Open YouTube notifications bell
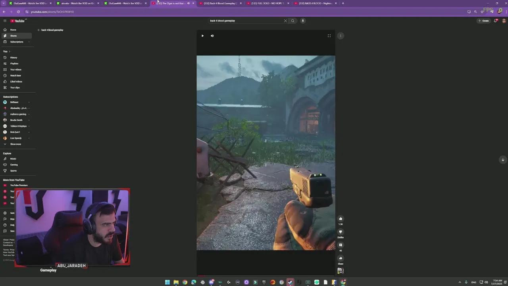 point(496,21)
